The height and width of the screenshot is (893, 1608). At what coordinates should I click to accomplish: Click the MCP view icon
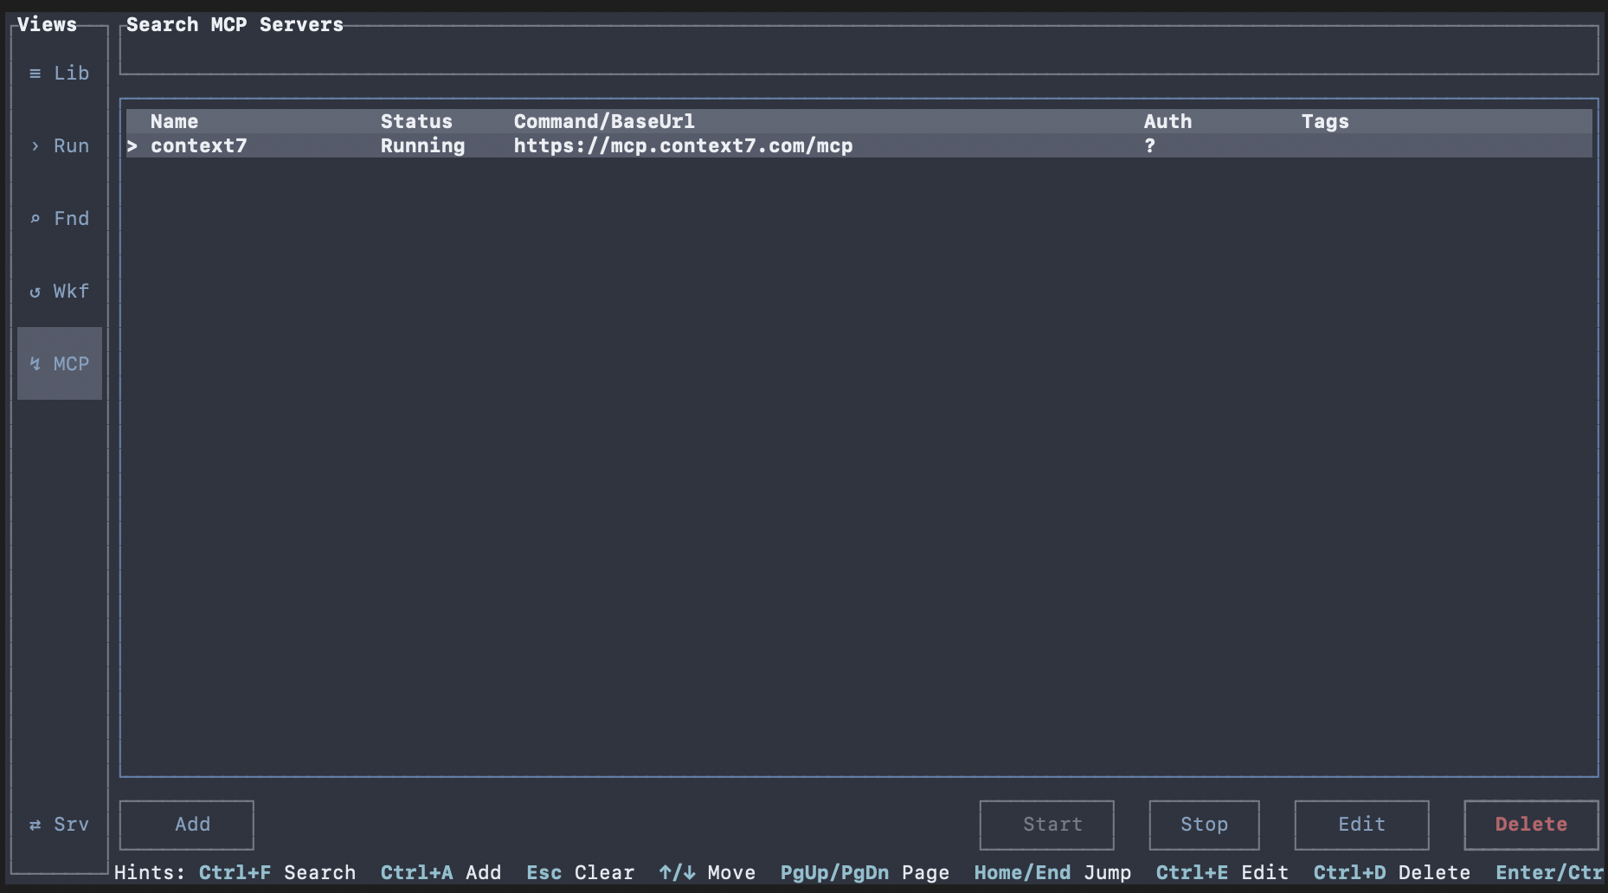(59, 363)
